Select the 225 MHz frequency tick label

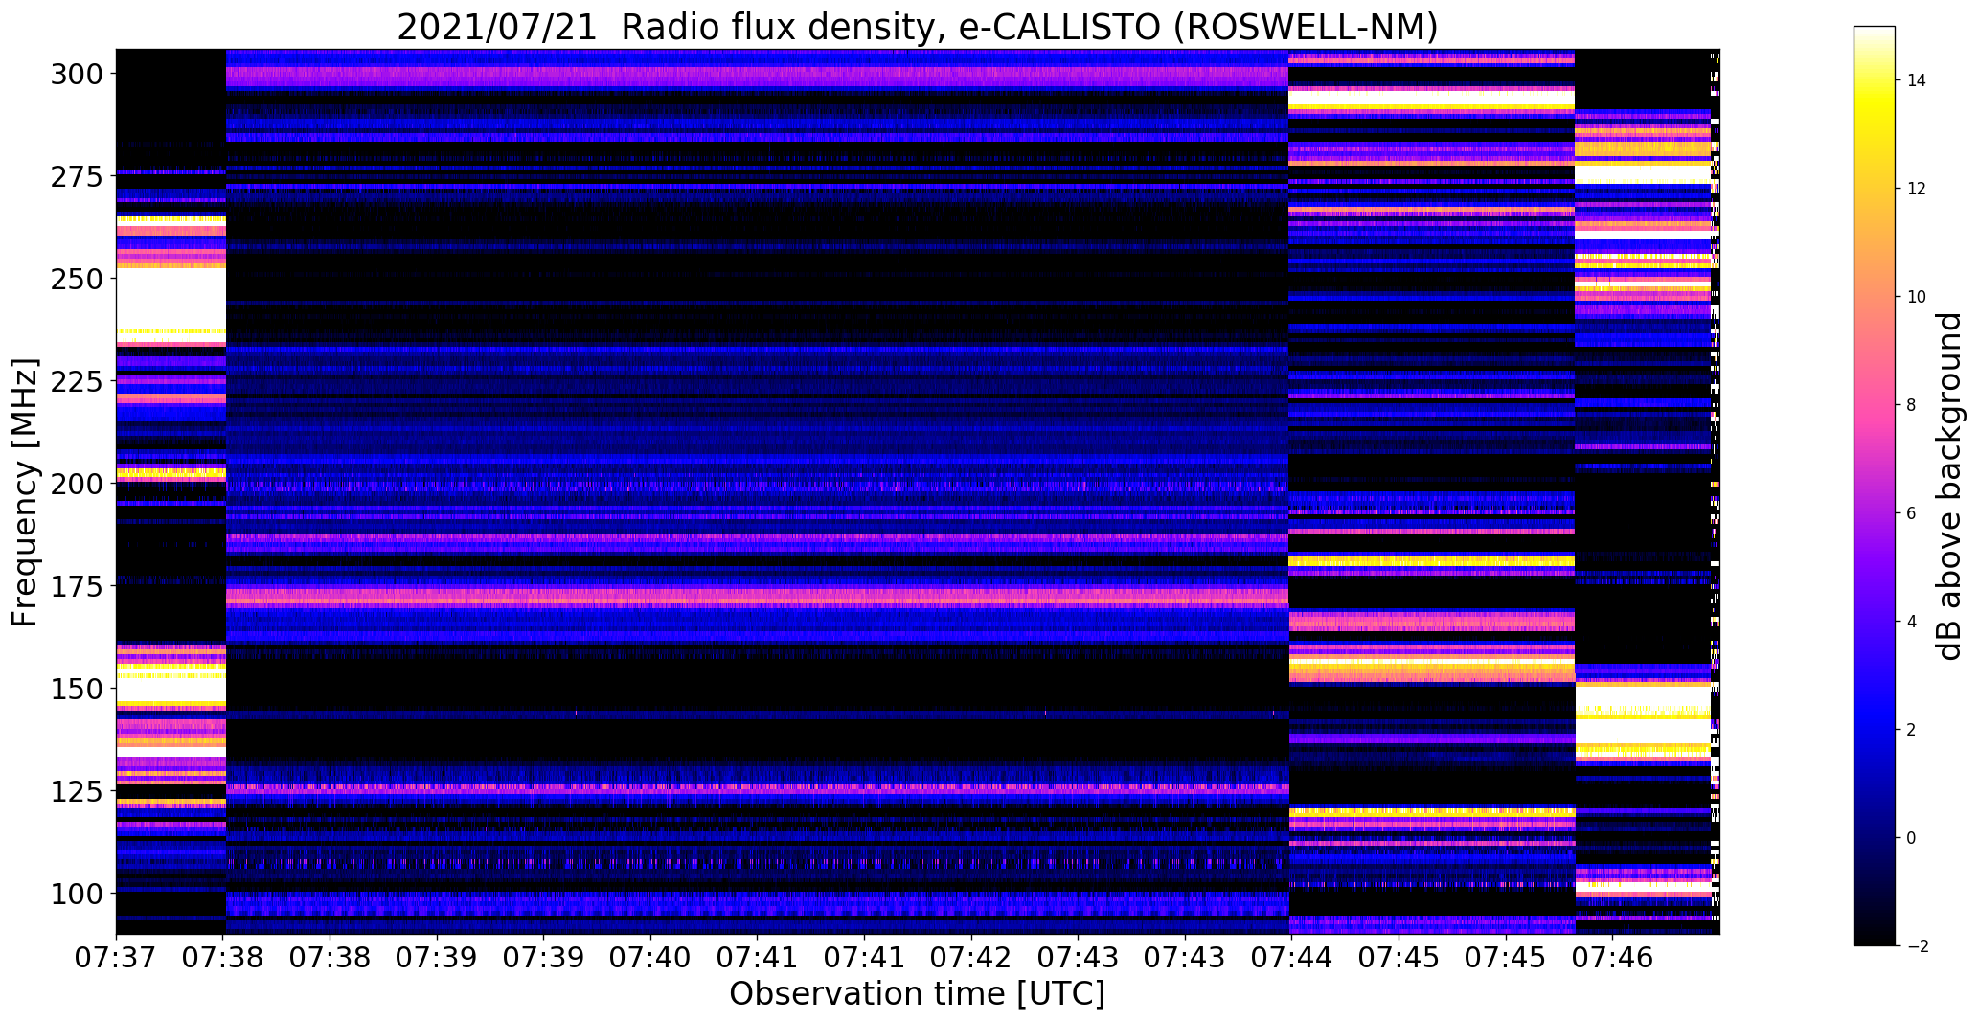coord(79,381)
